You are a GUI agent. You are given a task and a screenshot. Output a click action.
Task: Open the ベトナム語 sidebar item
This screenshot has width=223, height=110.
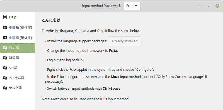coord(17,78)
